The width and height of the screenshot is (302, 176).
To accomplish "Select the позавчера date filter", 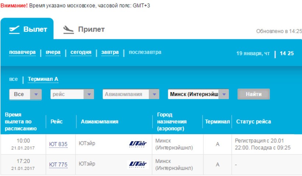I will click(22, 52).
